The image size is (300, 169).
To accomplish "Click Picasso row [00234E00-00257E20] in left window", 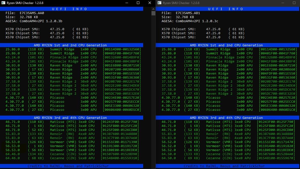I will (x=73, y=97).
